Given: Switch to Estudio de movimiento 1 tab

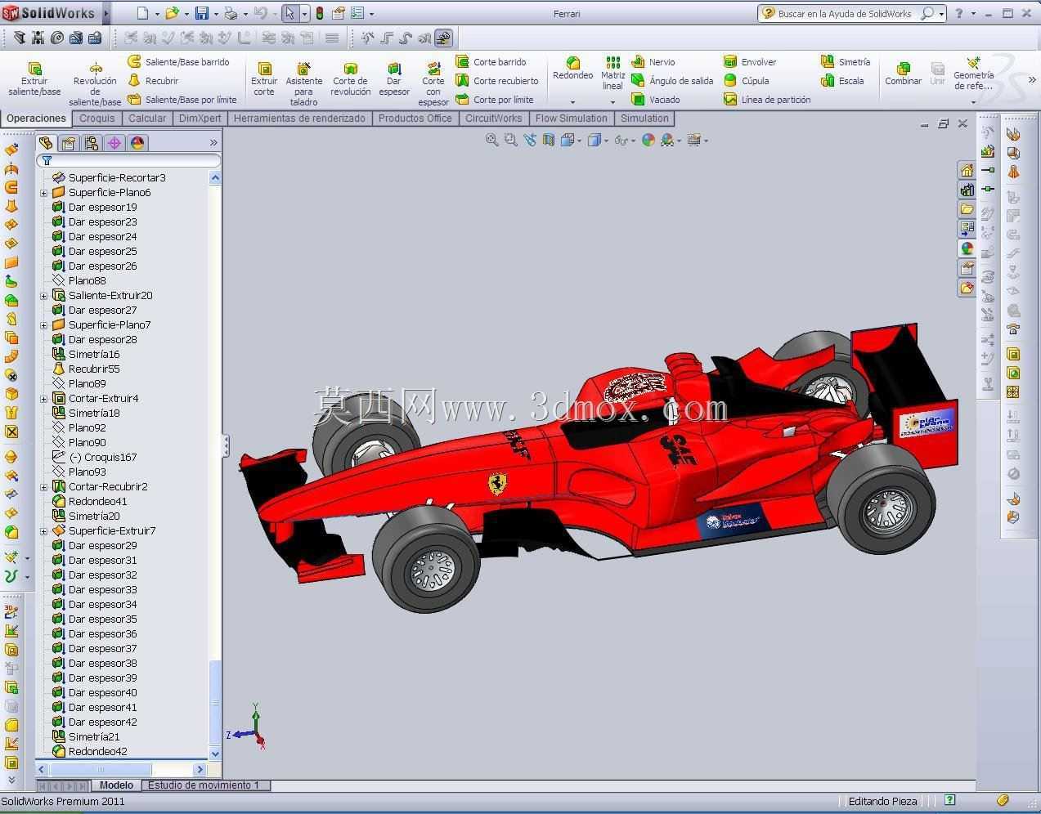Looking at the screenshot, I should 204,785.
